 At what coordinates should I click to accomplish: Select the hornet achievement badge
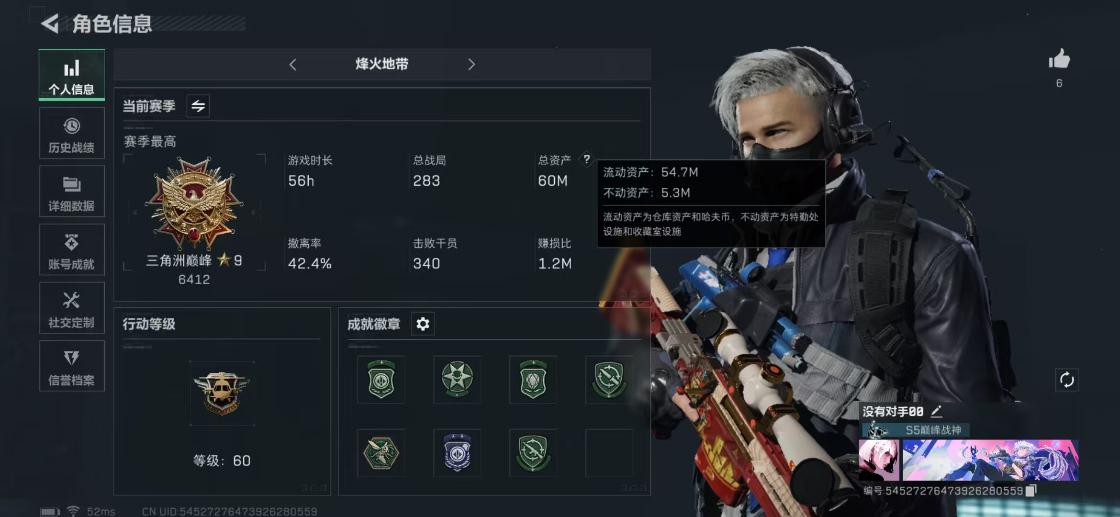(381, 453)
